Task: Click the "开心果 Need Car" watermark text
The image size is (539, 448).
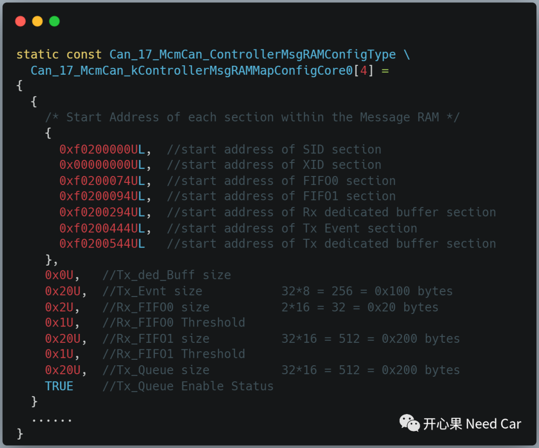Action: coord(472,424)
